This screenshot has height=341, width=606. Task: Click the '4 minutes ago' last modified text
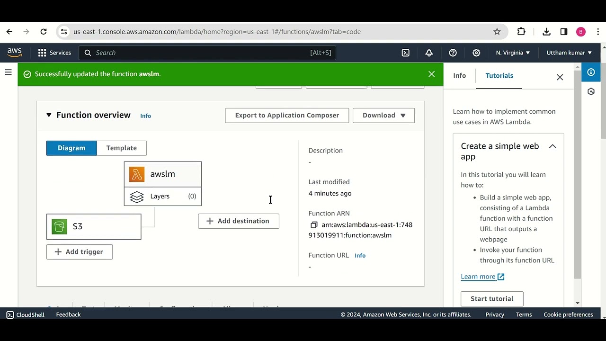pyautogui.click(x=330, y=193)
